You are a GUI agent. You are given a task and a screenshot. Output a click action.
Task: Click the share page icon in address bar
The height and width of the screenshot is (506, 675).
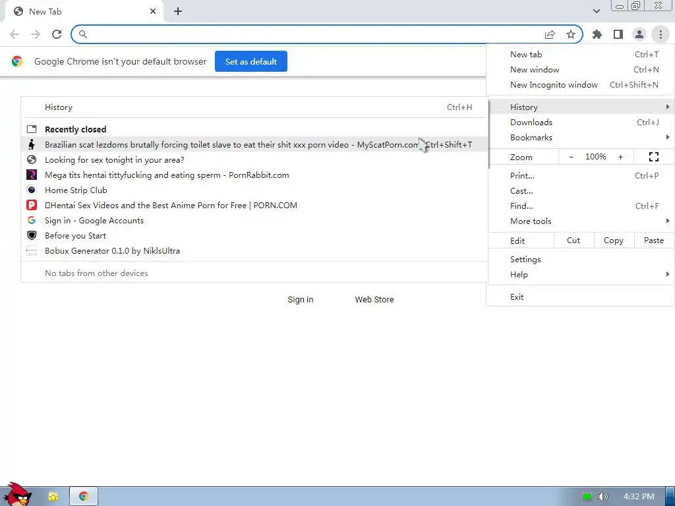tap(550, 34)
